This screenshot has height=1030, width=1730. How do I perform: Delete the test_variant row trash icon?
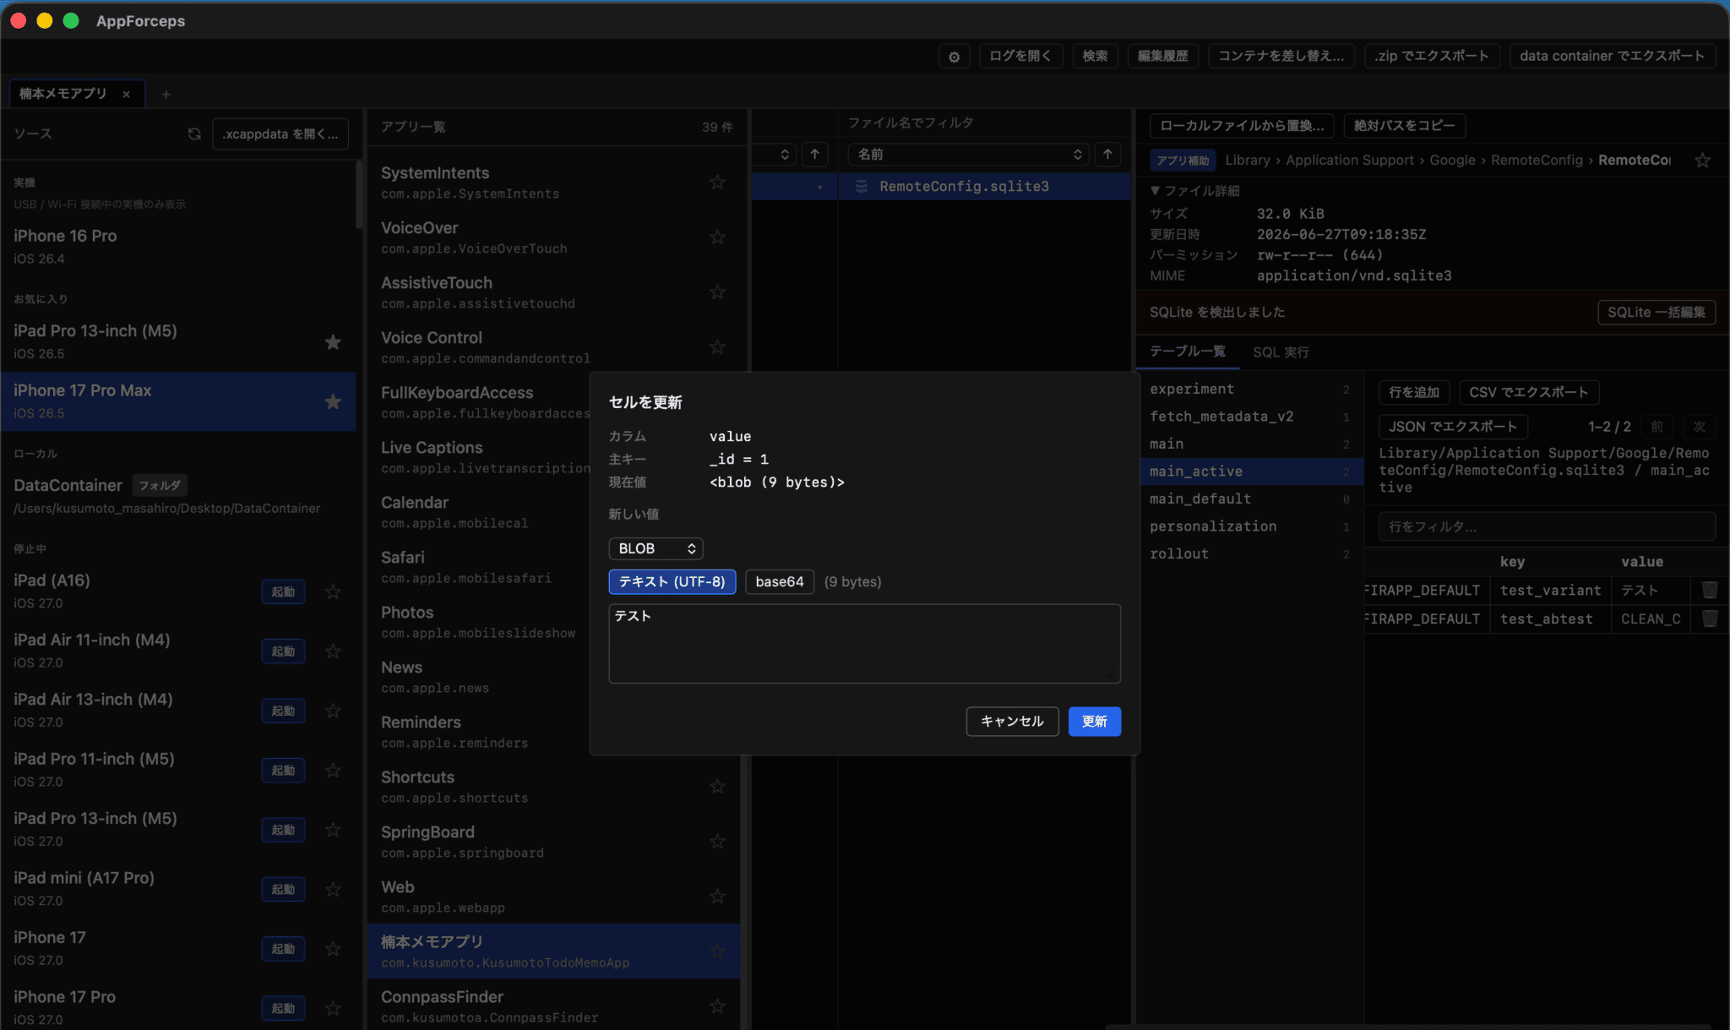pyautogui.click(x=1709, y=590)
